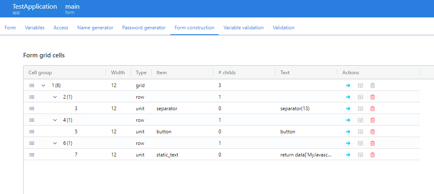The width and height of the screenshot is (434, 194).
Task: Click the drag handle for row 2 (1)
Action: (x=32, y=97)
